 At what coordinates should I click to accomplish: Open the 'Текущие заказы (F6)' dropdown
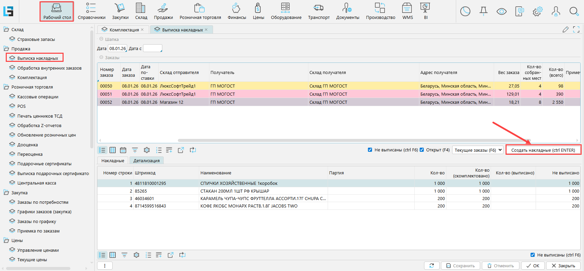point(478,150)
